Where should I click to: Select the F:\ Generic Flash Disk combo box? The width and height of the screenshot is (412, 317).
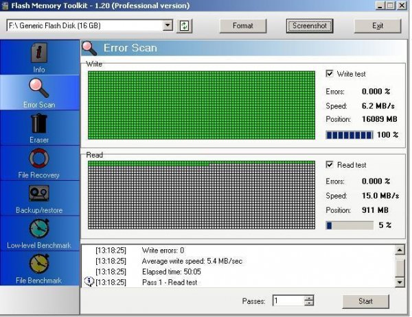[89, 25]
